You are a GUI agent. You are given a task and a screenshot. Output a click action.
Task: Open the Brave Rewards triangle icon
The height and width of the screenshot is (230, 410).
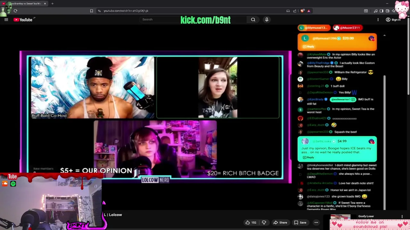tap(309, 11)
